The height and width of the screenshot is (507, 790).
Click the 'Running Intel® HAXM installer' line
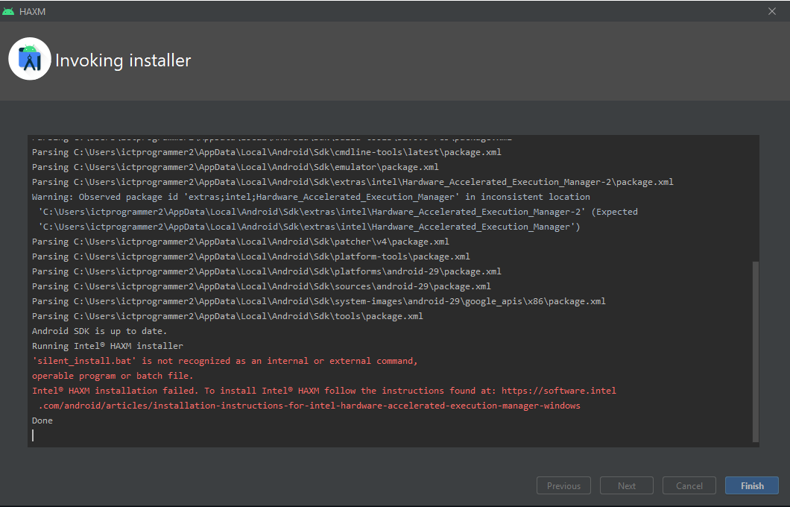click(107, 346)
